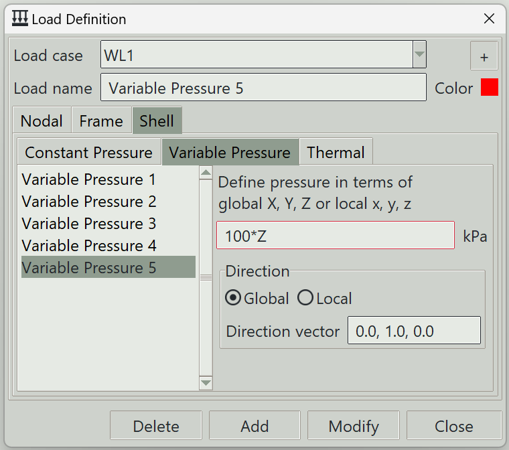Open the Thermal tab
509x450 pixels.
click(336, 152)
